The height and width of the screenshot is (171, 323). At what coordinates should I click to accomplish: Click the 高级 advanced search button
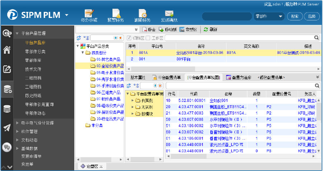pos(312,16)
